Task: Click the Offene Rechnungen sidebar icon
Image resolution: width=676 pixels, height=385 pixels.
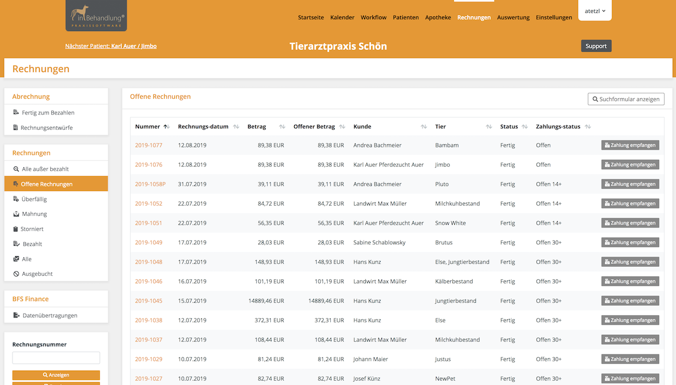Action: click(x=16, y=184)
